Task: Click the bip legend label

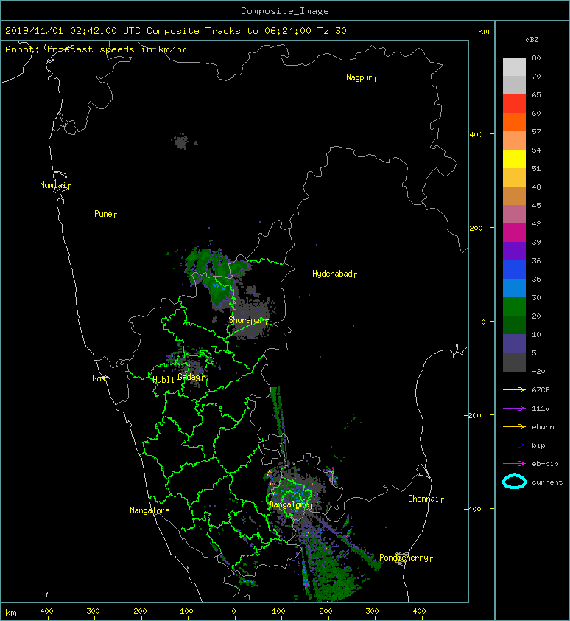Action: click(x=538, y=445)
